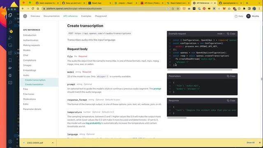Click Show All in downloads bar
This screenshot has height=148, width=263.
pyautogui.click(x=250, y=143)
